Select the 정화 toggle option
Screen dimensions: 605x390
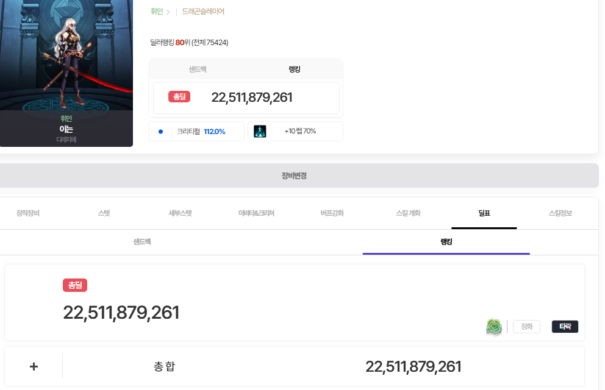click(x=526, y=327)
